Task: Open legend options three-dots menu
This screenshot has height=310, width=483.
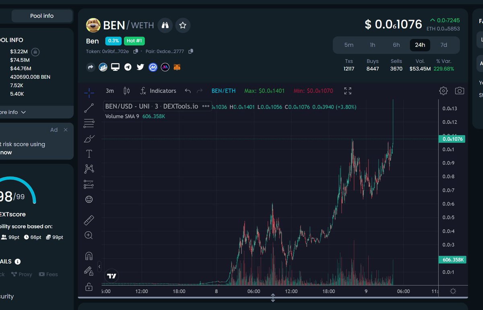Action: (x=206, y=107)
